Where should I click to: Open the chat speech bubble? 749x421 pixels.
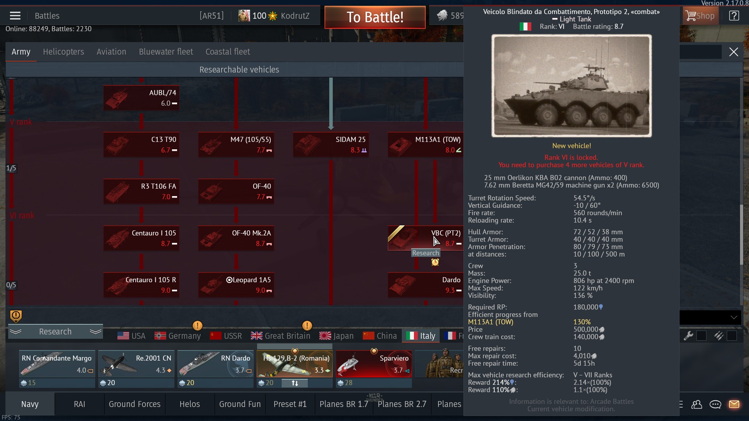point(715,404)
